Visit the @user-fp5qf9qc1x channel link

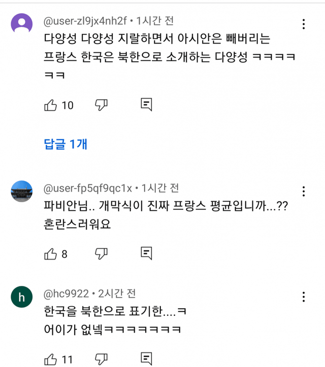click(x=87, y=188)
